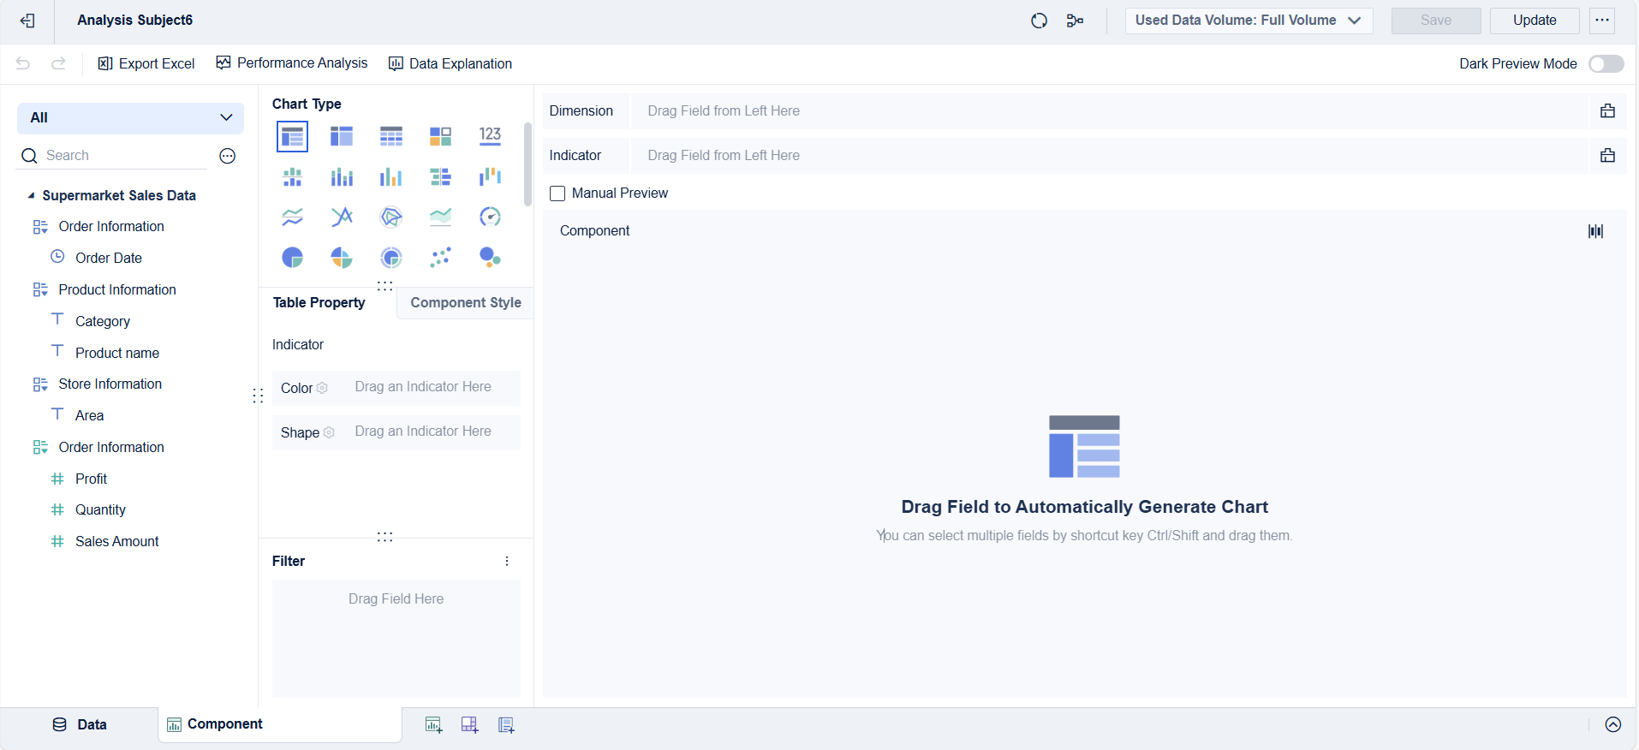Click Export Excel
Image resolution: width=1639 pixels, height=750 pixels.
[146, 64]
